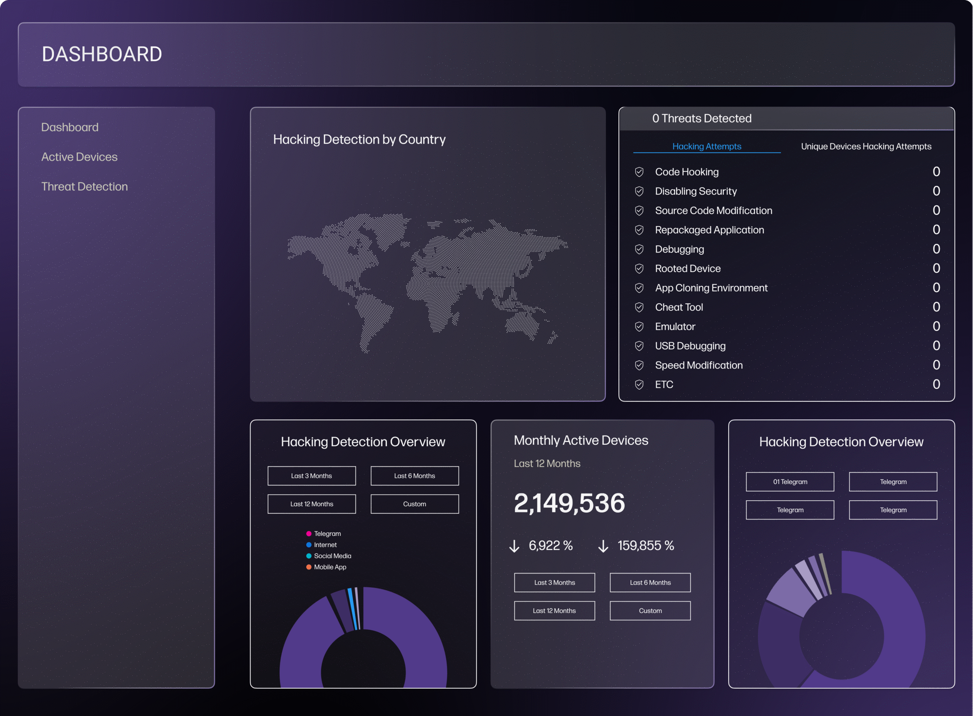This screenshot has height=716, width=973.
Task: Choose Custom range in Hacking Detection Overview
Action: tap(415, 504)
